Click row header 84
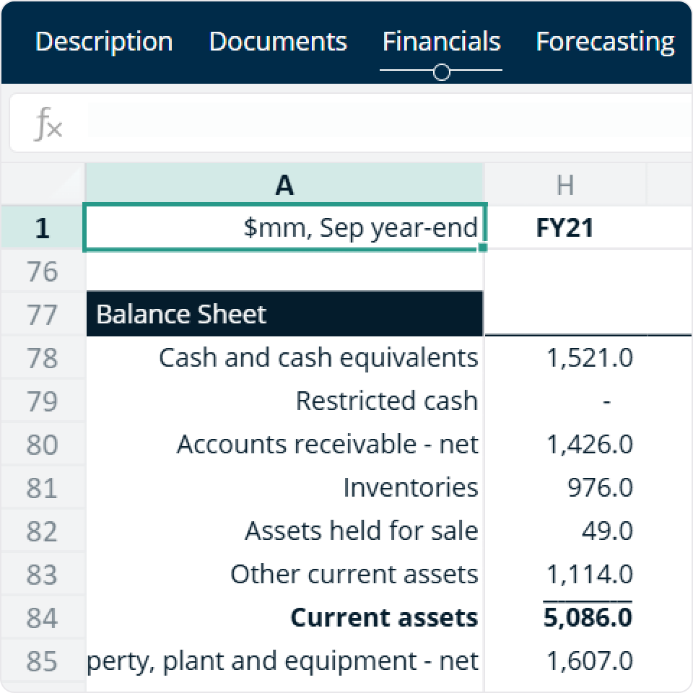Viewport: 693px width, 693px height. (43, 618)
